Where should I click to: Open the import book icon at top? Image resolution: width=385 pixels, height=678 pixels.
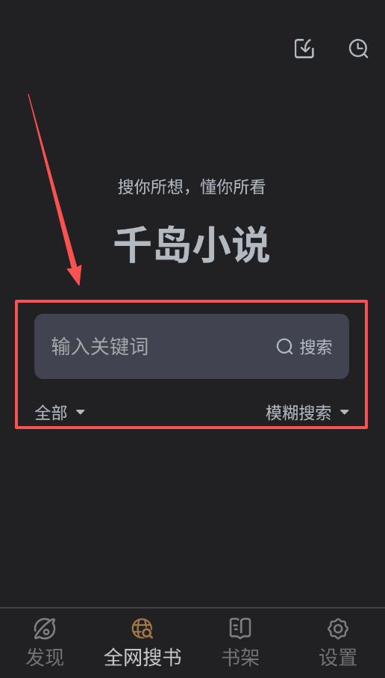click(x=304, y=49)
